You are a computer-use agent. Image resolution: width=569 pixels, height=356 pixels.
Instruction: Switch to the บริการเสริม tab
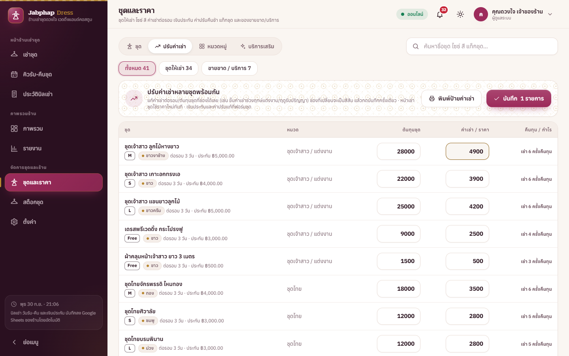257,46
